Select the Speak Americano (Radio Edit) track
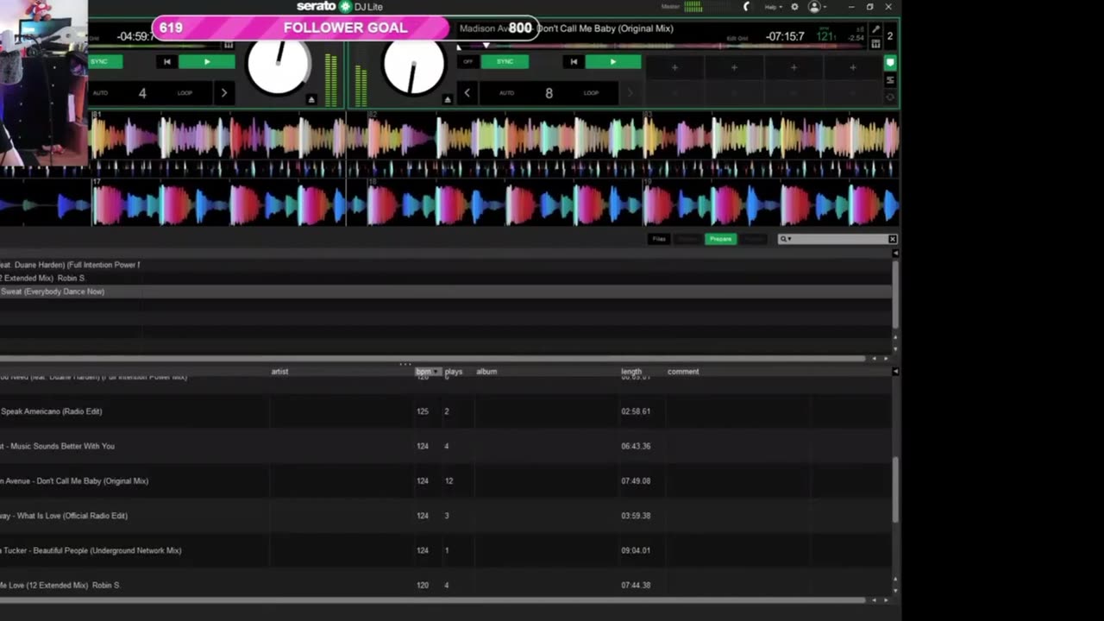1104x621 pixels. 446,411
